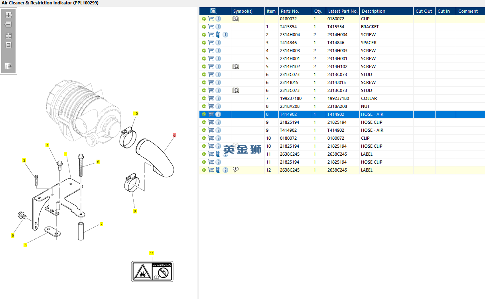Click the single-square icon in the diagram toolbar
The width and height of the screenshot is (485, 299).
[x=8, y=45]
